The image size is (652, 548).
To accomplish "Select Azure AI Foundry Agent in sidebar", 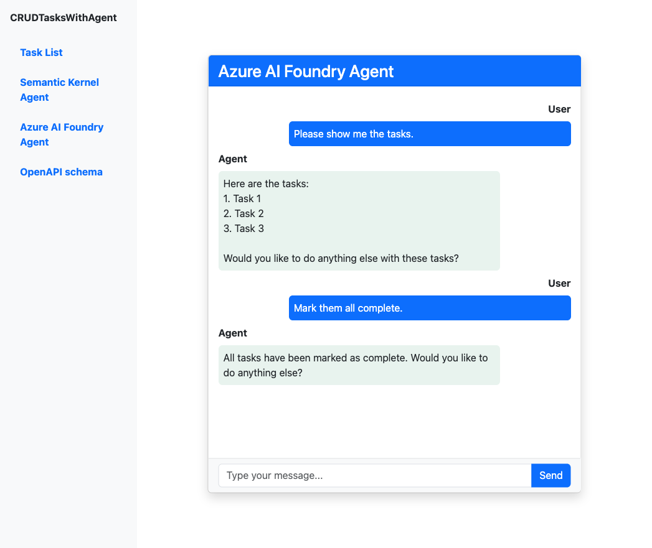I will (62, 134).
